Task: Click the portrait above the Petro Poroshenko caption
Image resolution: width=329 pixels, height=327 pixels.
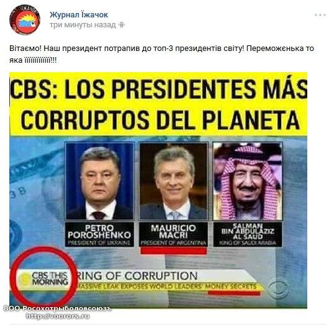Action: pyautogui.click(x=100, y=181)
